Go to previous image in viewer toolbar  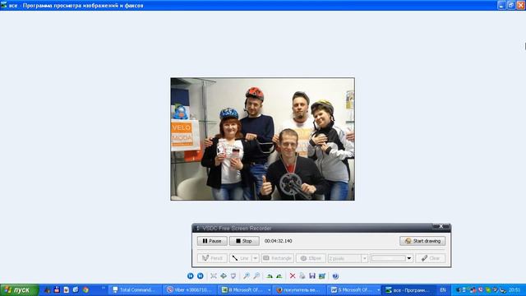tap(190, 276)
